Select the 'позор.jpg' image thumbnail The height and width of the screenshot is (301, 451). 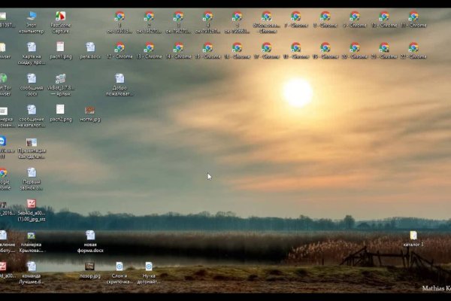(89, 266)
